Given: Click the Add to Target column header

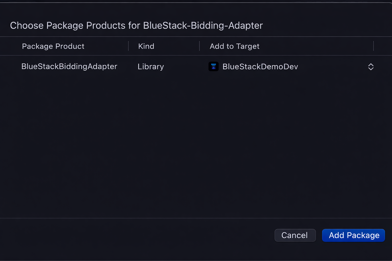Looking at the screenshot, I should point(234,46).
